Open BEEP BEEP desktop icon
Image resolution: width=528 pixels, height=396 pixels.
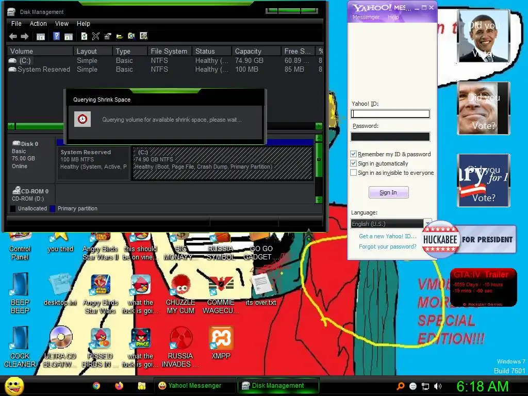(x=20, y=293)
